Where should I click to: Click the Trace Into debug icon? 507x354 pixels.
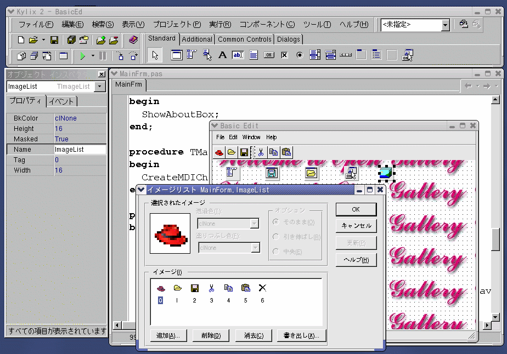coord(120,56)
